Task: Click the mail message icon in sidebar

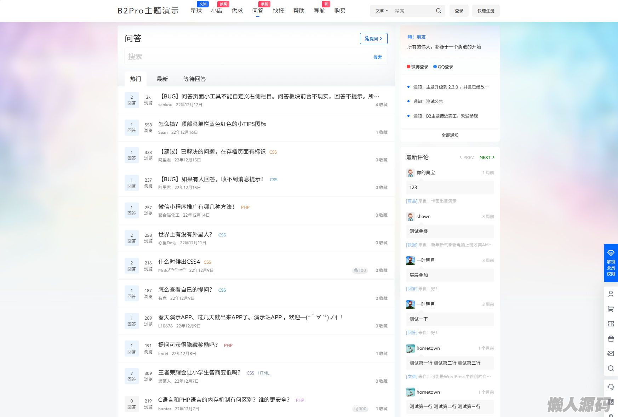Action: click(611, 353)
